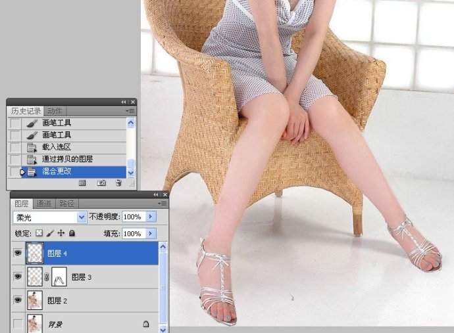This screenshot has height=333, width=454.
Task: Click the first 画笔工具 history entry
Action: [74, 123]
